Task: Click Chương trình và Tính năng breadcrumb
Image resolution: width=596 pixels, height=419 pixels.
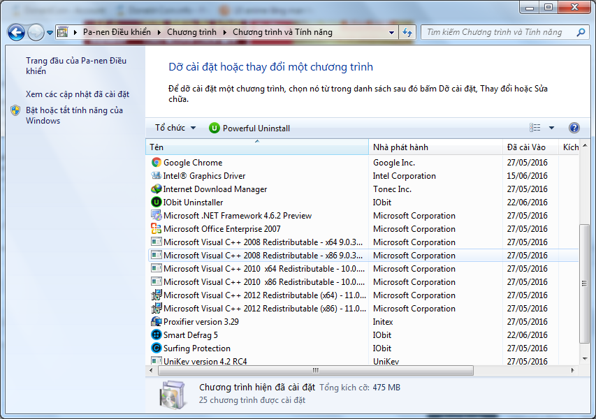Action: 282,32
